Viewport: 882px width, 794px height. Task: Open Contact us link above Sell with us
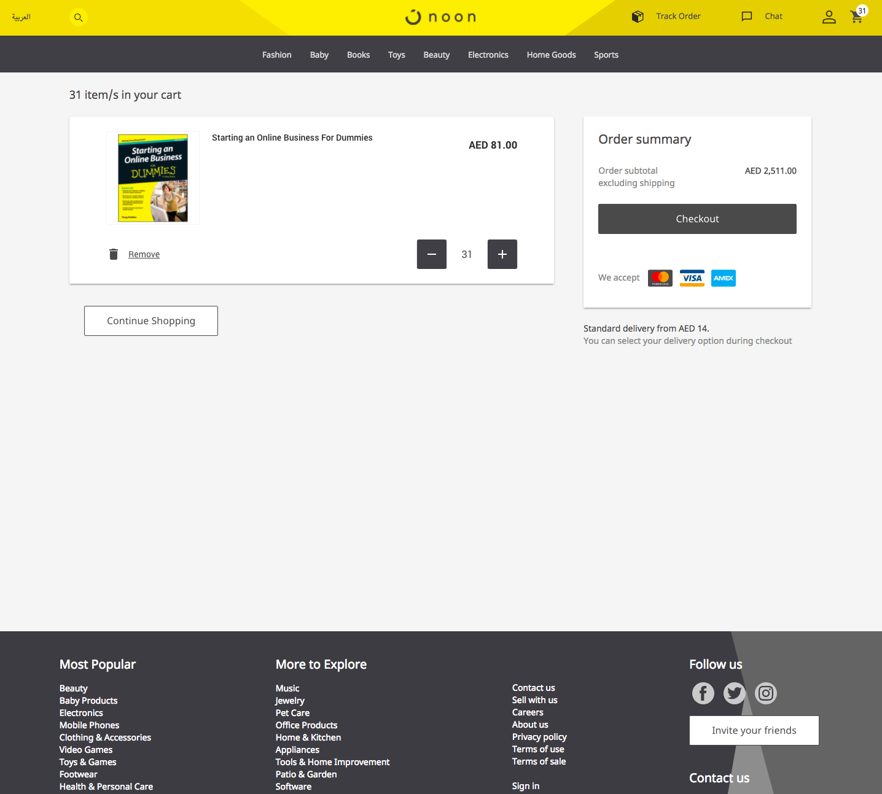[x=534, y=688]
